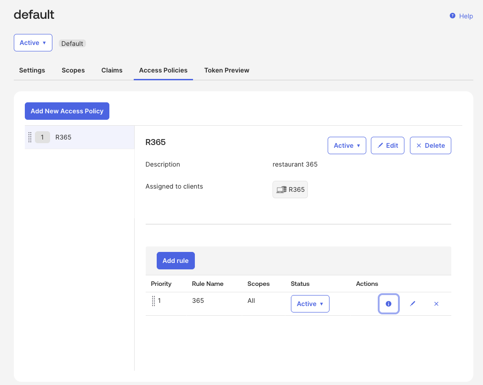Click rule name cell '365'
This screenshot has width=483, height=385.
(x=198, y=301)
